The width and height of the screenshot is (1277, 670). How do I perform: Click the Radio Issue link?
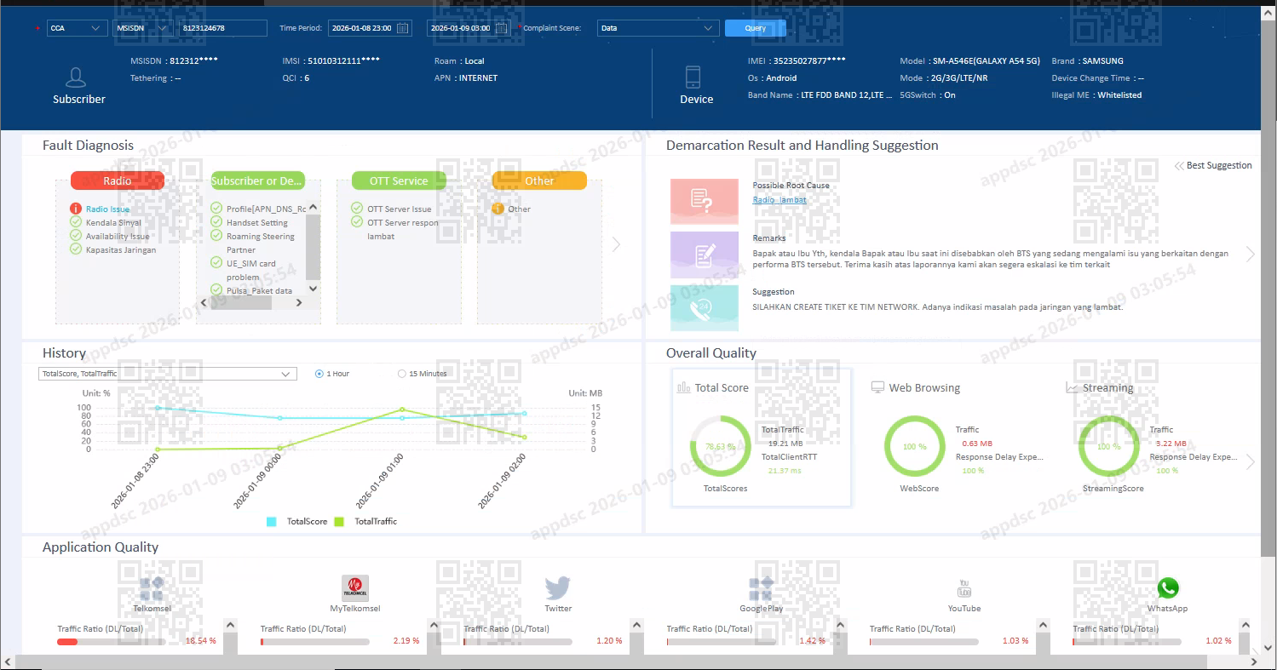108,209
